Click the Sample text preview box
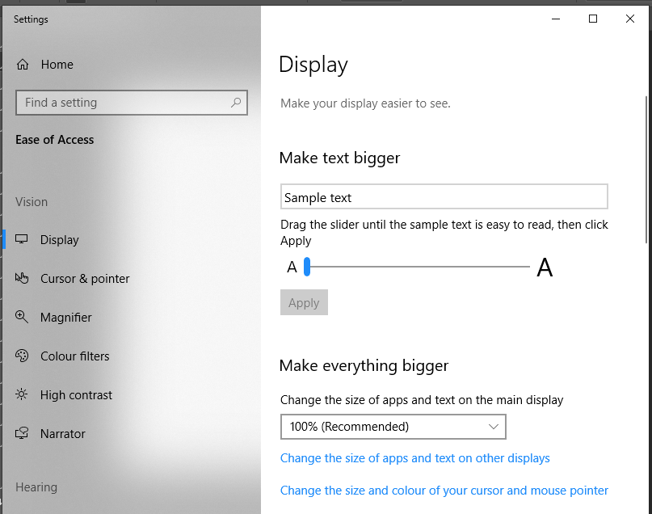Viewport: 652px width, 514px height. 444,196
